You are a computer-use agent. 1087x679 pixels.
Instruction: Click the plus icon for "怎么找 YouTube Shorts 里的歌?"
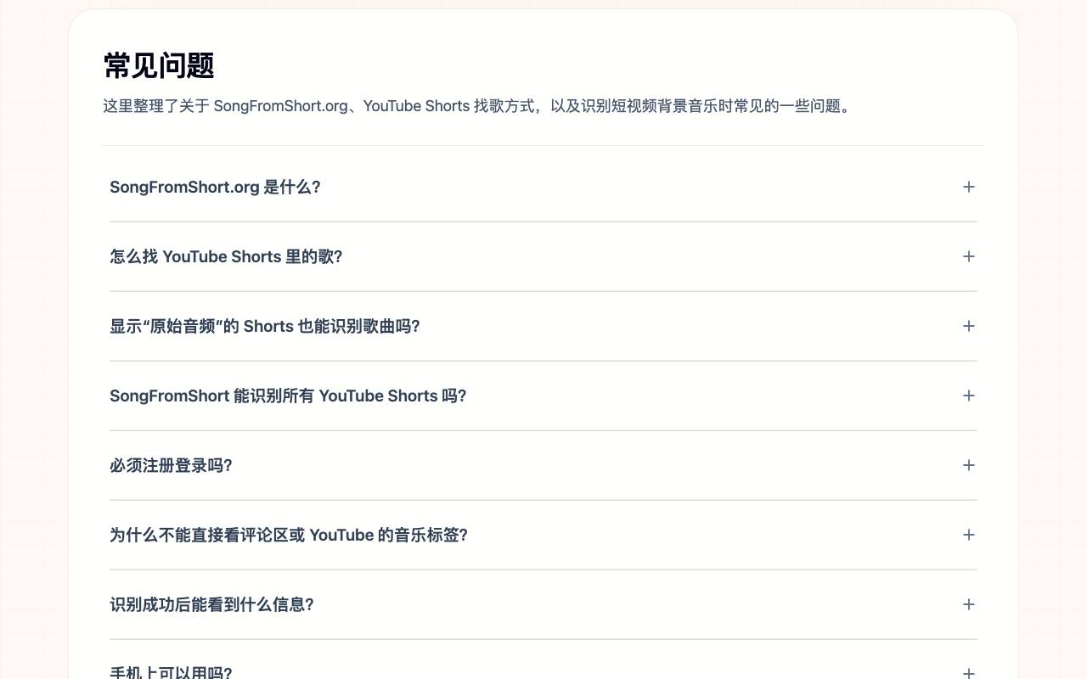(x=969, y=256)
